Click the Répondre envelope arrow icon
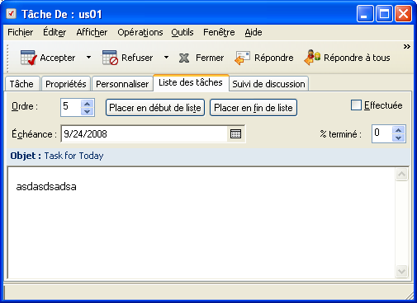Screen dimensions: 417x303 point(242,58)
